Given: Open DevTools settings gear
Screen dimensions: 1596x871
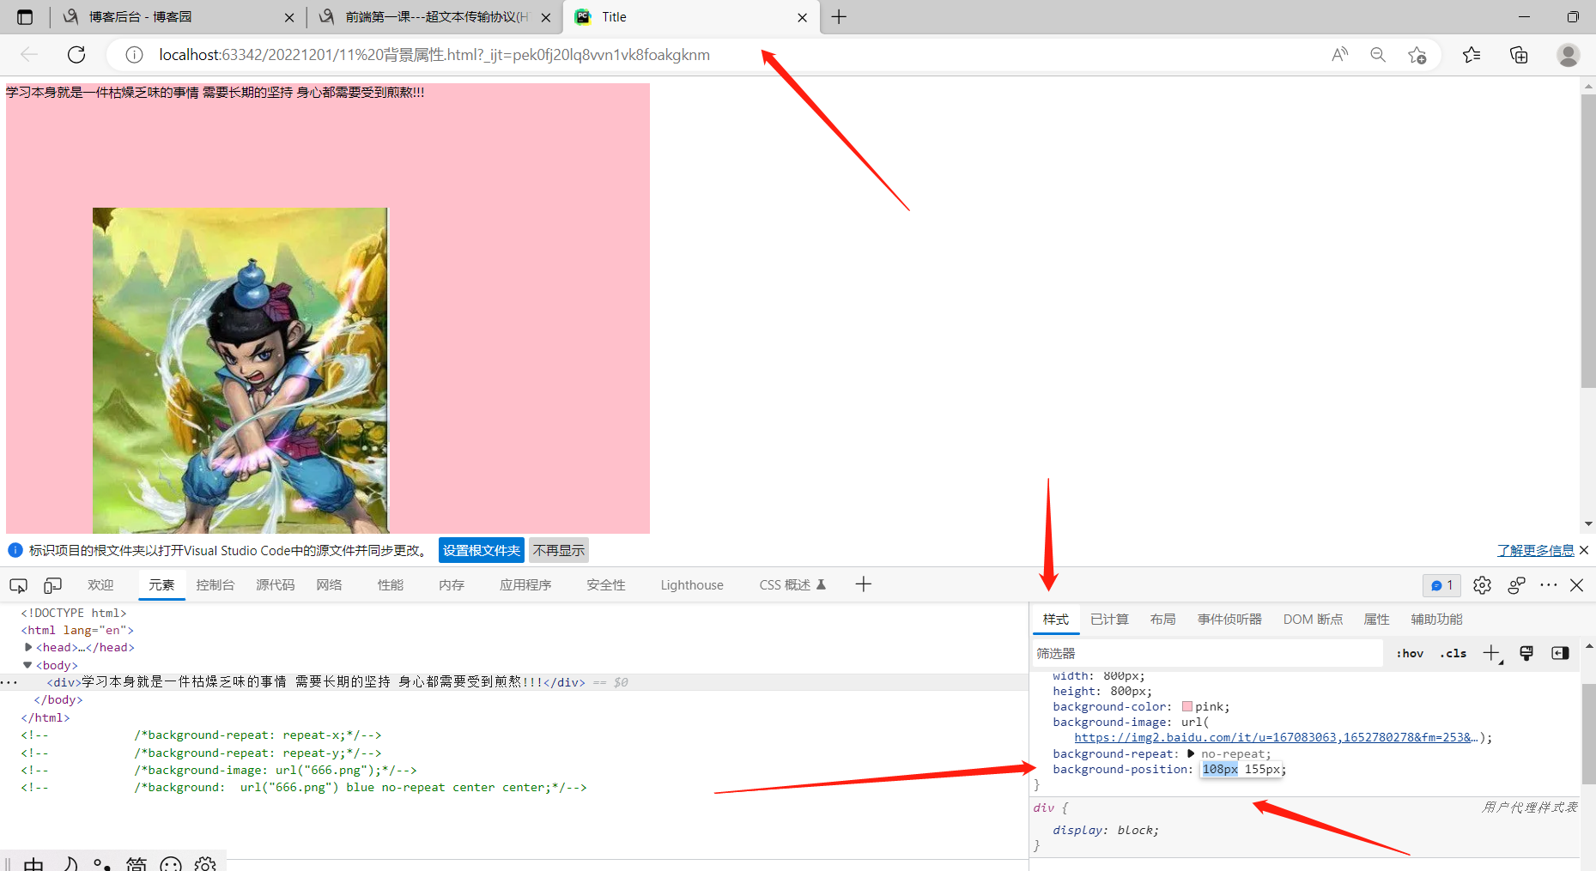Looking at the screenshot, I should coord(1482,585).
